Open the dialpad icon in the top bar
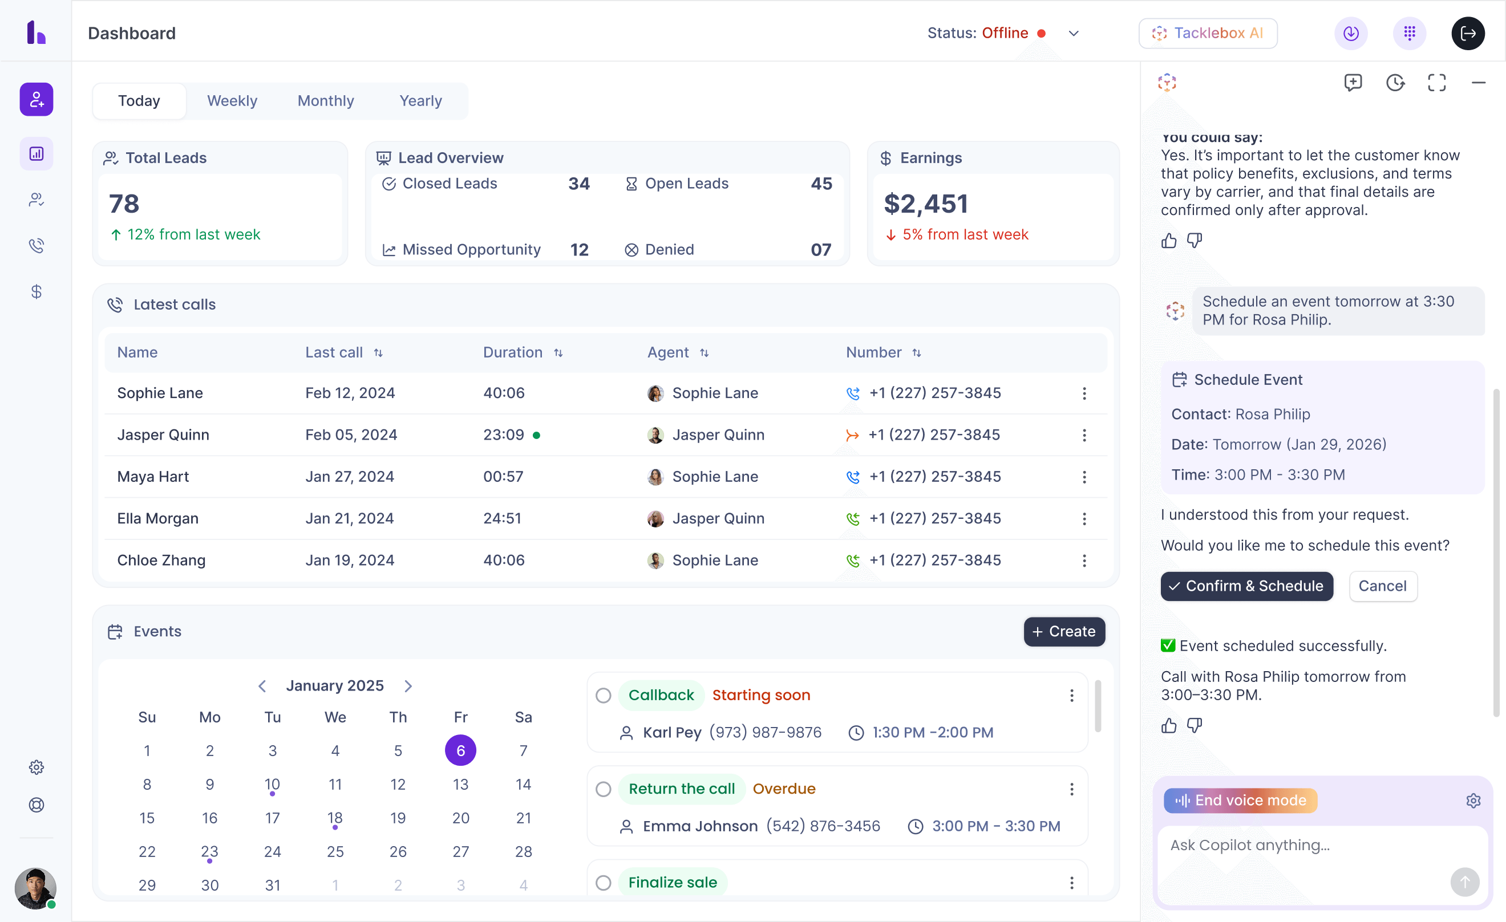Screen dimensions: 1506x922 pyautogui.click(x=1410, y=33)
